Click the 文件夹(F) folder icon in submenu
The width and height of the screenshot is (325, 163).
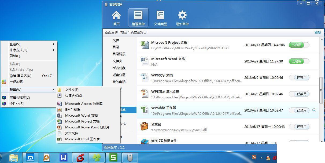click(x=60, y=90)
